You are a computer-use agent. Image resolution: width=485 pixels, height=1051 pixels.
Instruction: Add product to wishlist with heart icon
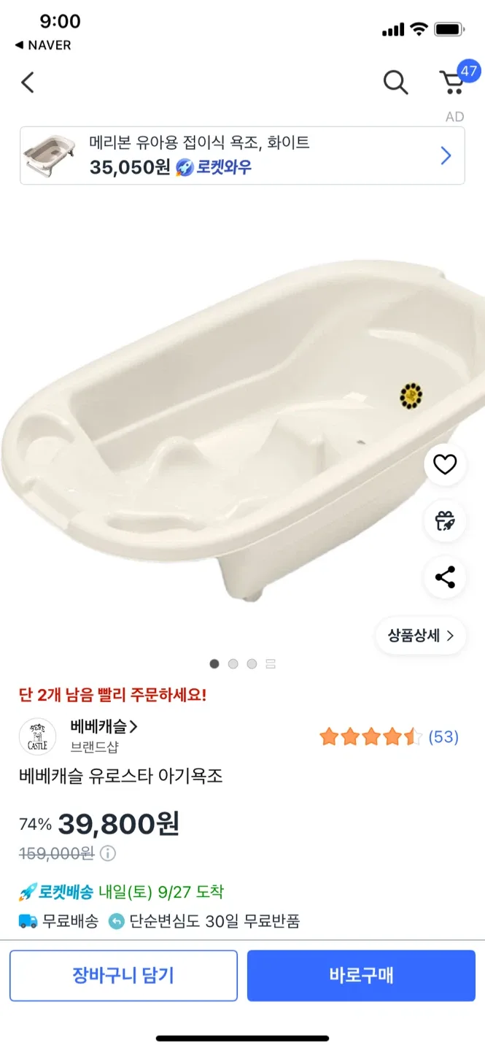[x=445, y=464]
